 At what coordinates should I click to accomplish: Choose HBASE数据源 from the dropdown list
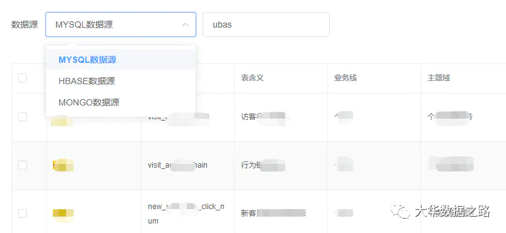[121, 81]
